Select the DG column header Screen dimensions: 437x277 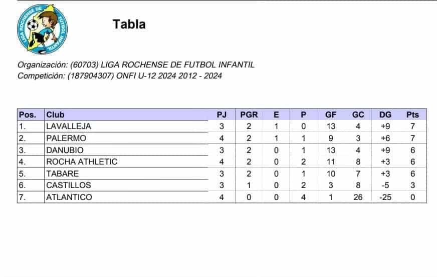pos(385,114)
